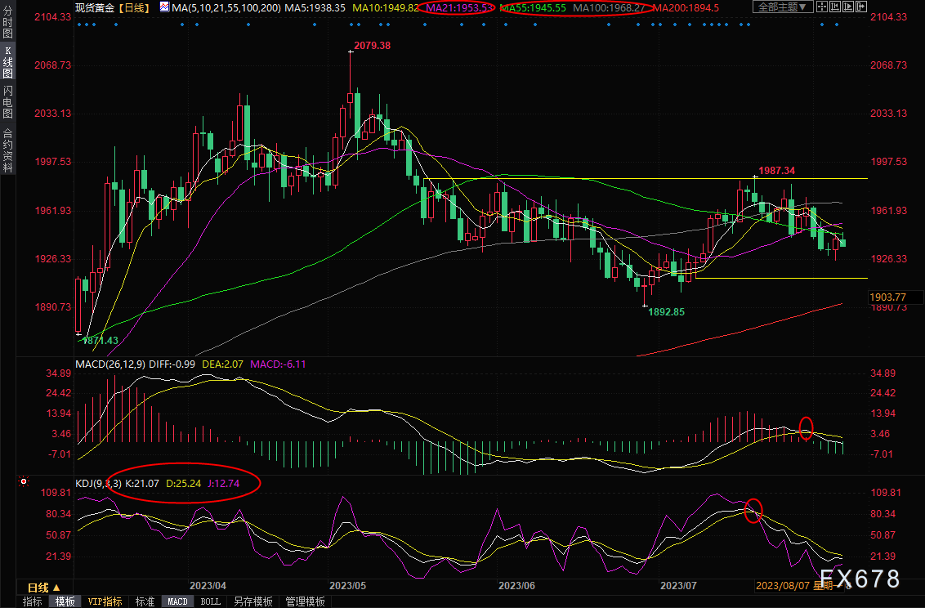The image size is (925, 608).
Task: Open the 全部主题 dropdown
Action: [781, 7]
